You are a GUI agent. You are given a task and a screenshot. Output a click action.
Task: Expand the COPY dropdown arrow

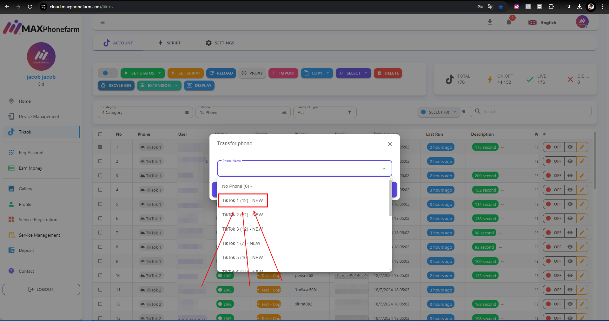(x=328, y=73)
